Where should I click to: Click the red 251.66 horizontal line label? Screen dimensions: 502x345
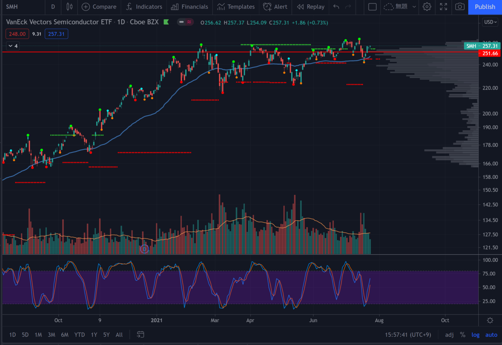coord(489,53)
